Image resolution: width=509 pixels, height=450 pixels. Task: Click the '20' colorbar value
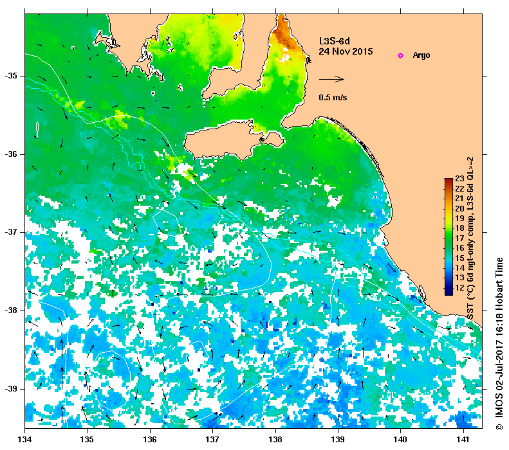click(x=459, y=208)
